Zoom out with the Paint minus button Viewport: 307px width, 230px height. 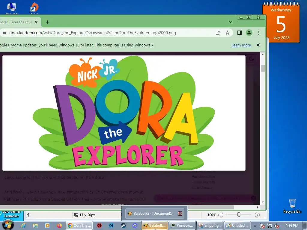click(221, 215)
